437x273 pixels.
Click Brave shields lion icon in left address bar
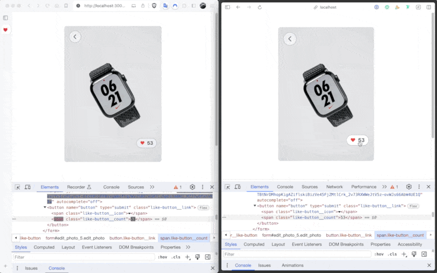point(154,5)
